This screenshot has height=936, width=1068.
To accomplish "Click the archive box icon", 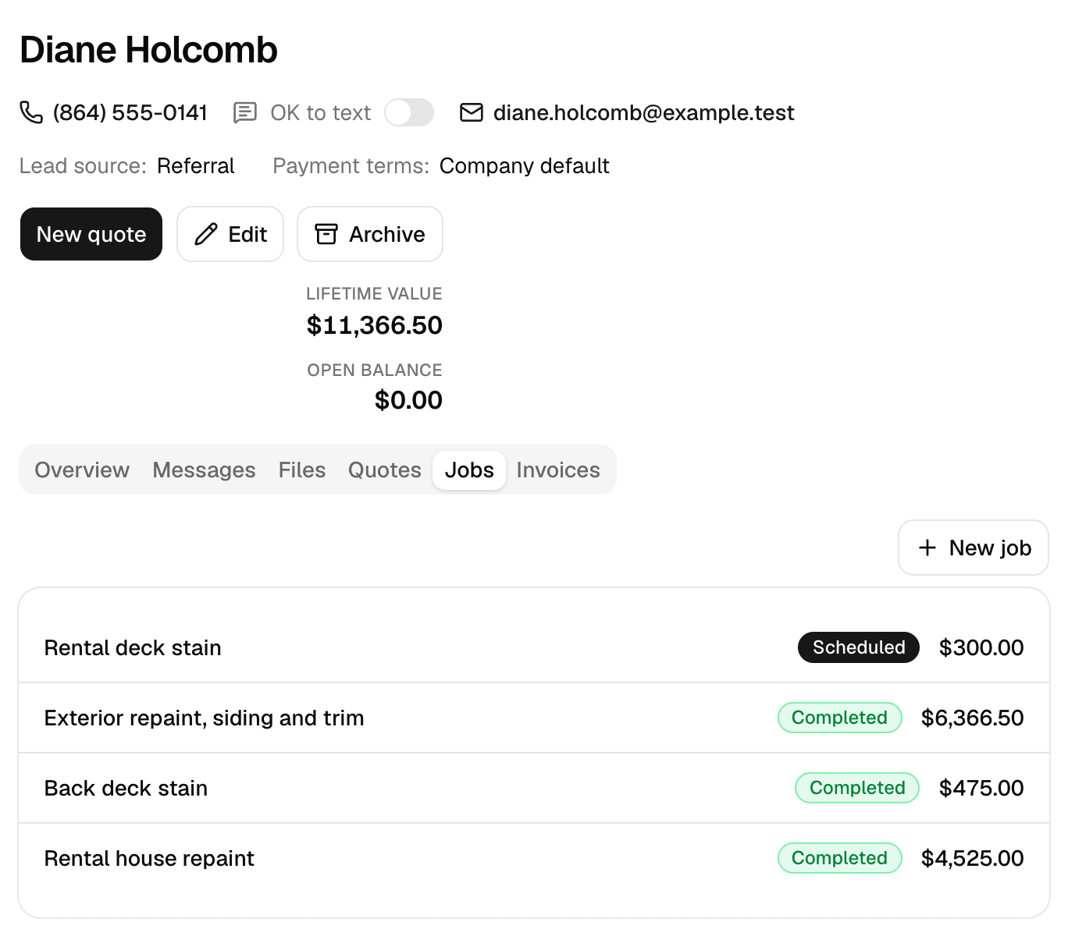I will pos(326,234).
